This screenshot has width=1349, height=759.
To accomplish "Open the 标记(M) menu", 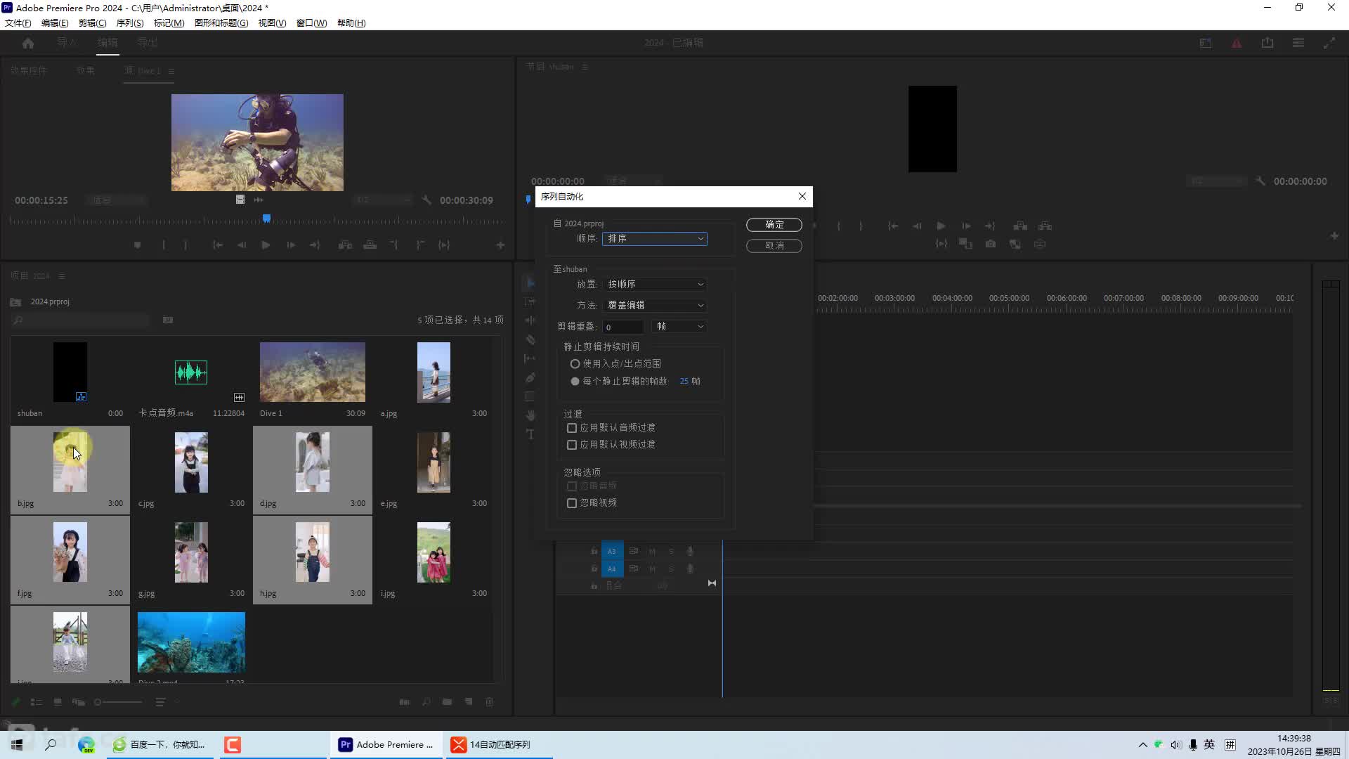I will click(169, 22).
